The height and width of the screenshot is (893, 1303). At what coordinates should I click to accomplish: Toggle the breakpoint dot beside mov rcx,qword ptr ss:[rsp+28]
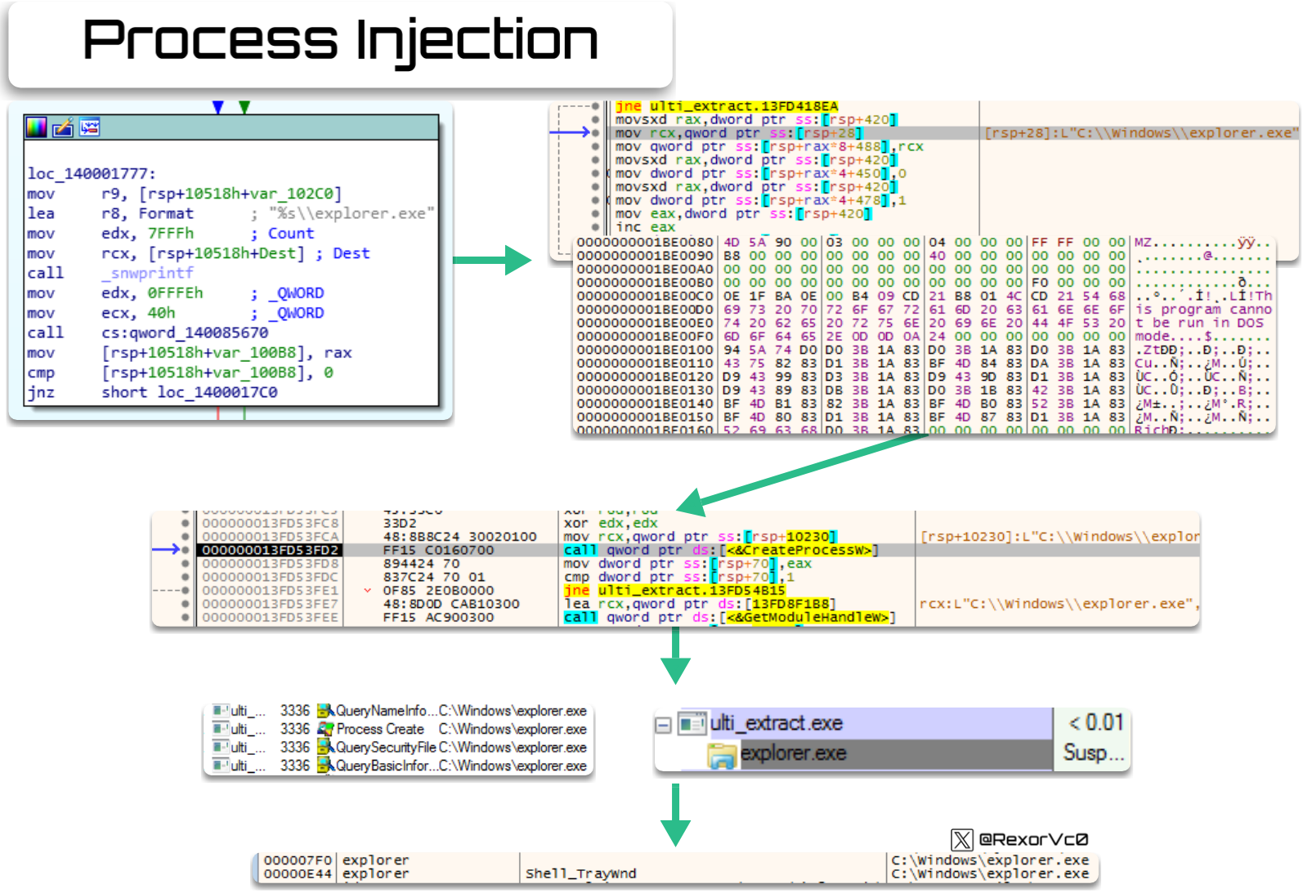(595, 132)
